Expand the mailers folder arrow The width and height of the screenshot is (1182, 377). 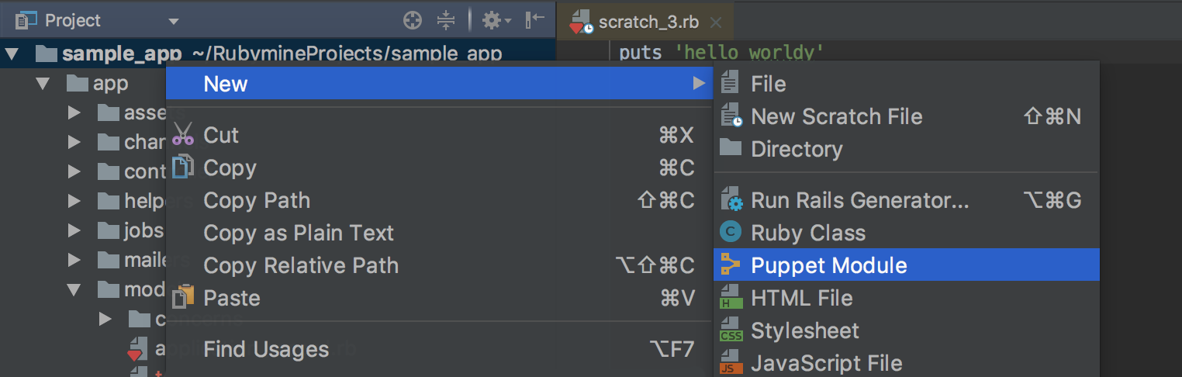pyautogui.click(x=74, y=261)
